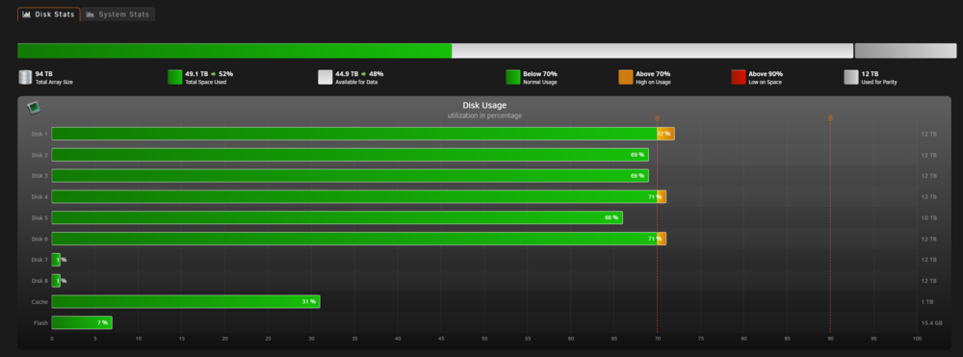The width and height of the screenshot is (963, 357).
Task: Click the white available portion of array bar
Action: (653, 51)
